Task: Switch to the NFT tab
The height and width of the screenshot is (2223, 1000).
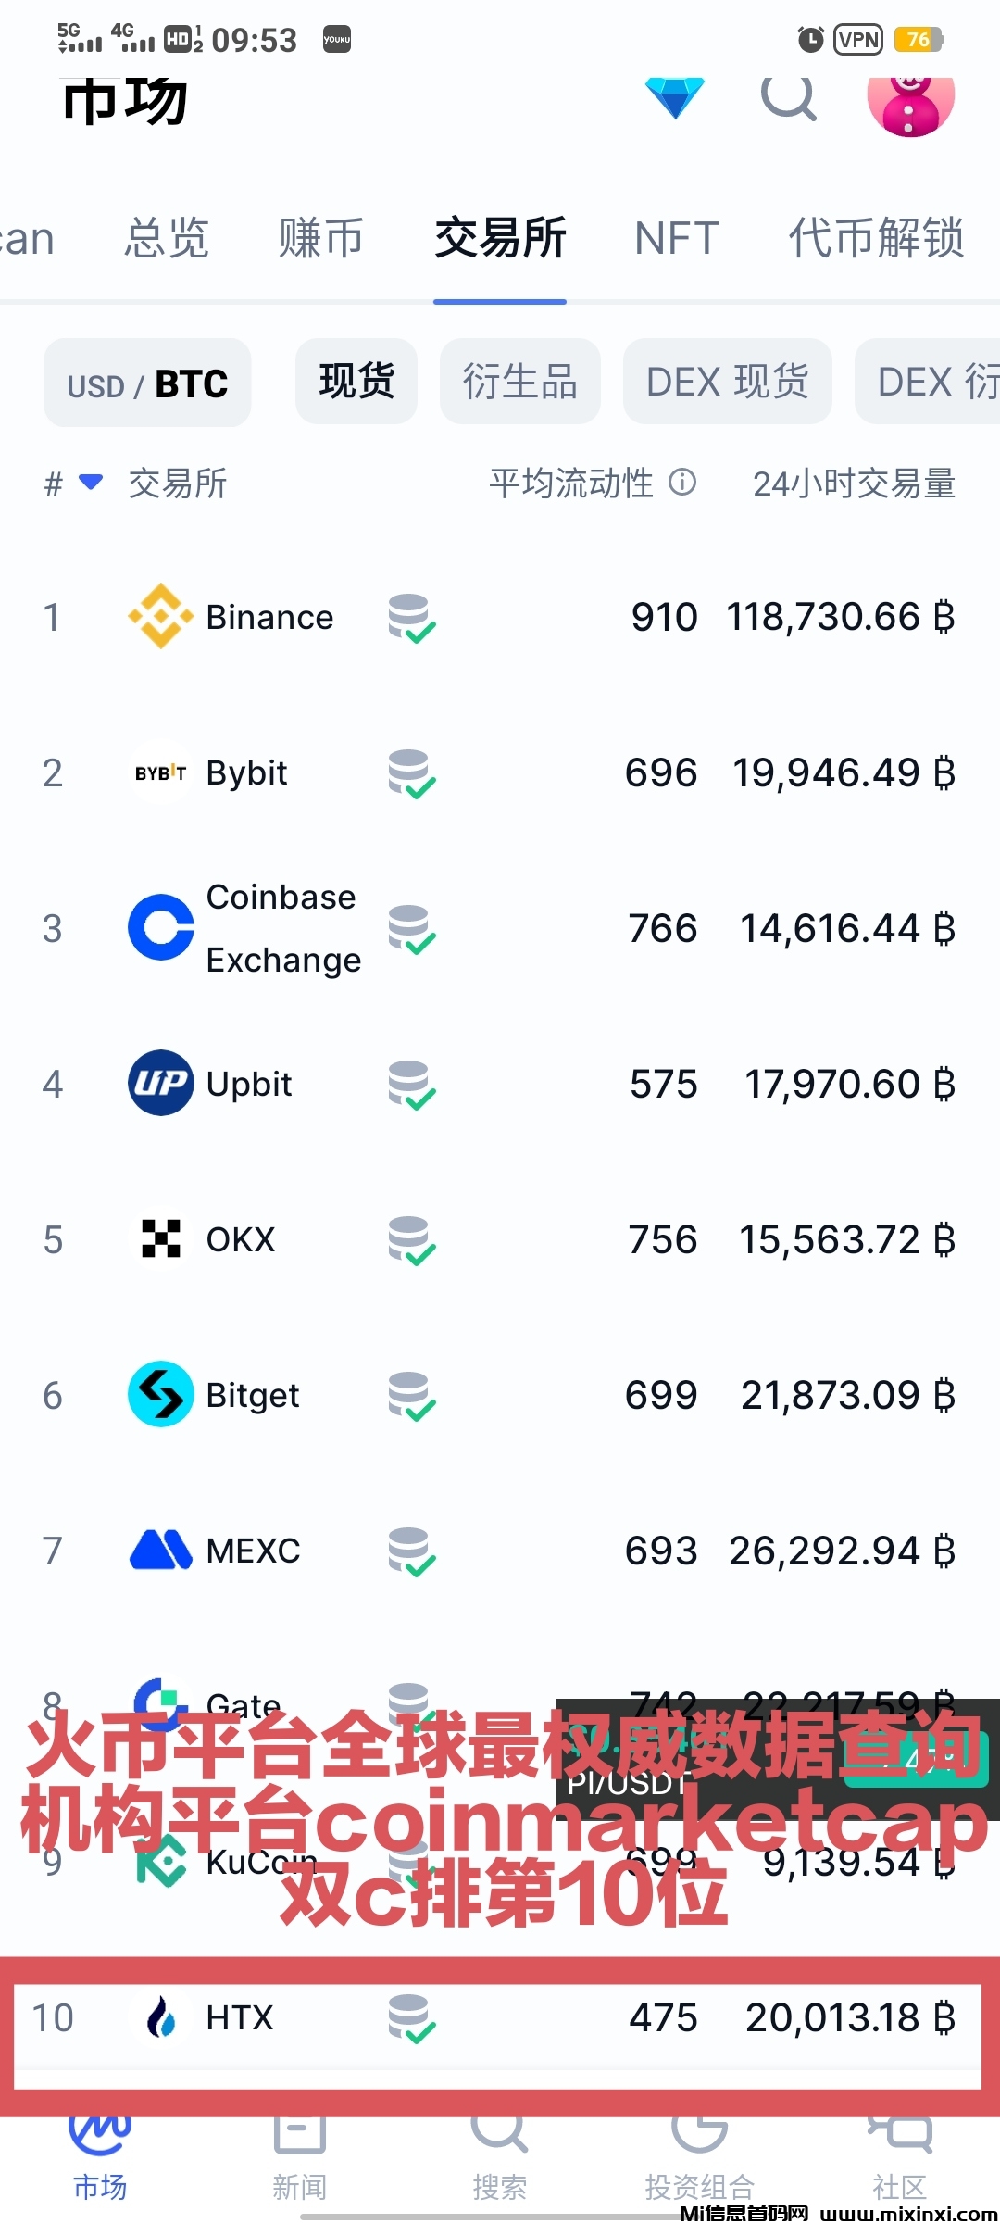Action: (677, 238)
